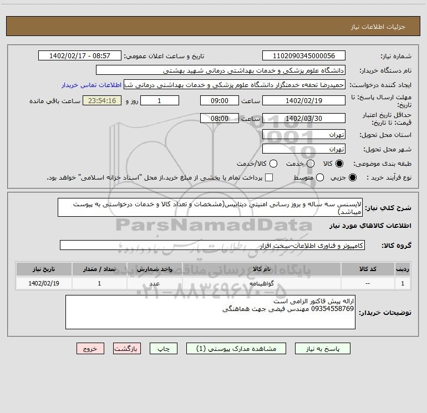Click the buyer organization name field
Image resolution: width=427 pixels, height=413 pixels.
221,70
